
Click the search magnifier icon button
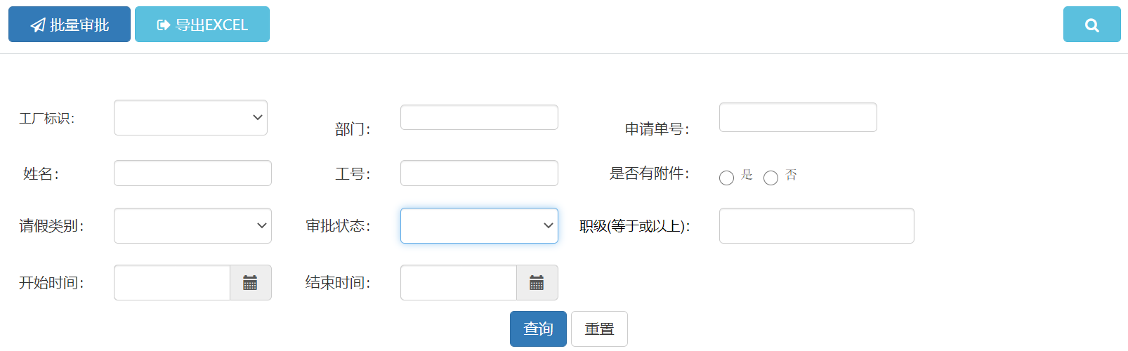point(1091,25)
